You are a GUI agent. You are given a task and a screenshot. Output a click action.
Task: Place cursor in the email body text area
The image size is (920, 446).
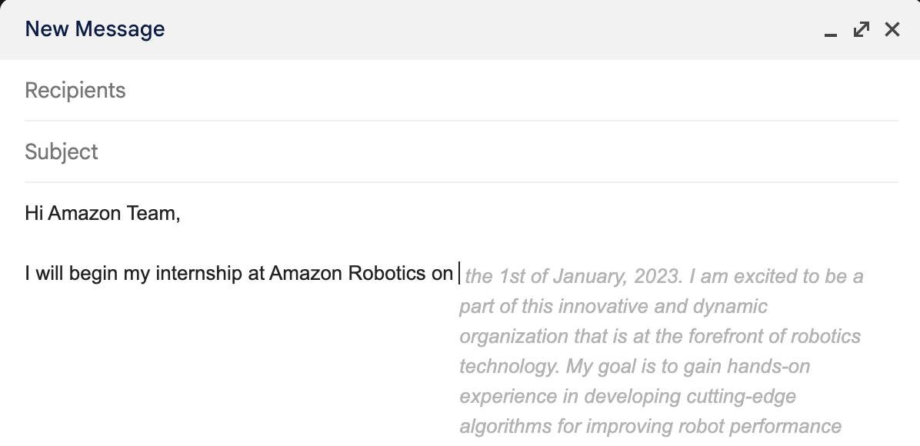pos(231,338)
